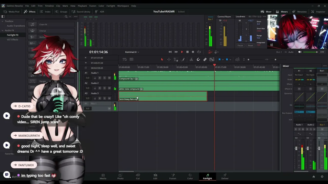Open the flag color dropdown arrow
The image size is (328, 184).
tap(222, 60)
